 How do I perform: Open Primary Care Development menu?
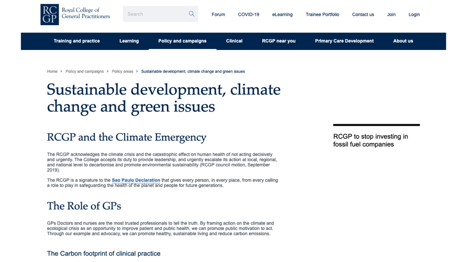(x=344, y=41)
